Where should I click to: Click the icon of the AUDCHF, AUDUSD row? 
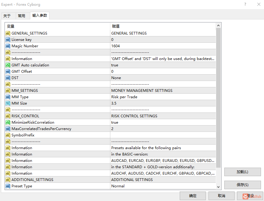point(8,173)
